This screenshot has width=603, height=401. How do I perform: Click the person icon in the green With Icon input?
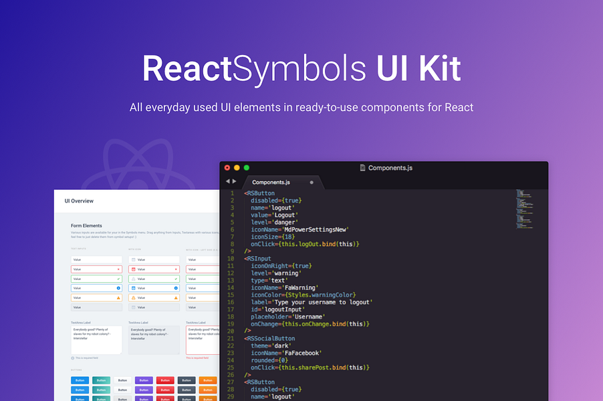134,279
